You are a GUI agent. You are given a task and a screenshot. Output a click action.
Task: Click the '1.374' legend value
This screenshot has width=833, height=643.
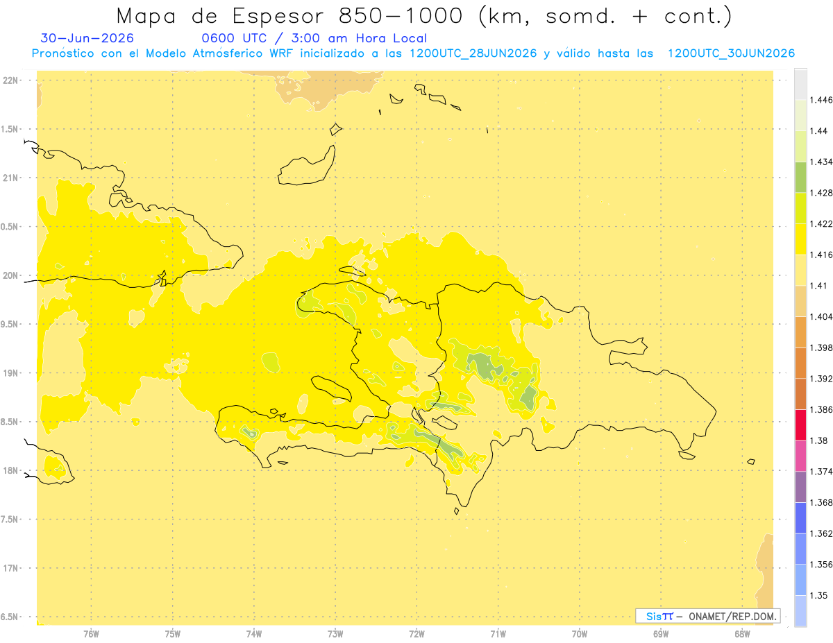821,472
